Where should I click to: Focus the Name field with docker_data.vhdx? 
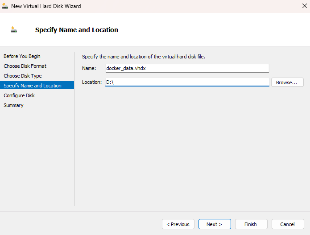tap(187, 68)
